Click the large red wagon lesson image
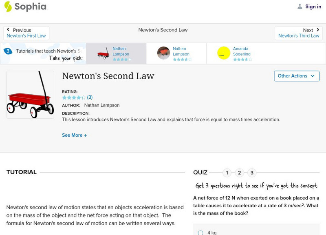Image resolution: width=326 pixels, height=235 pixels. (30, 95)
